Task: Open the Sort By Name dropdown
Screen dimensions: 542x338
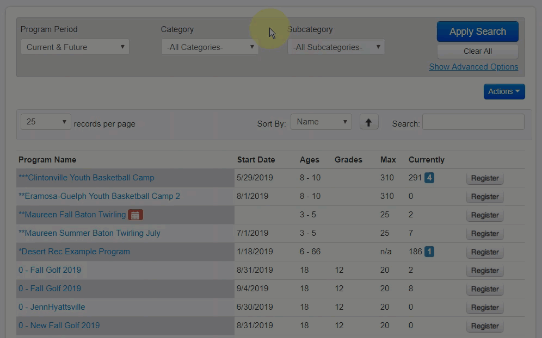Action: point(321,122)
